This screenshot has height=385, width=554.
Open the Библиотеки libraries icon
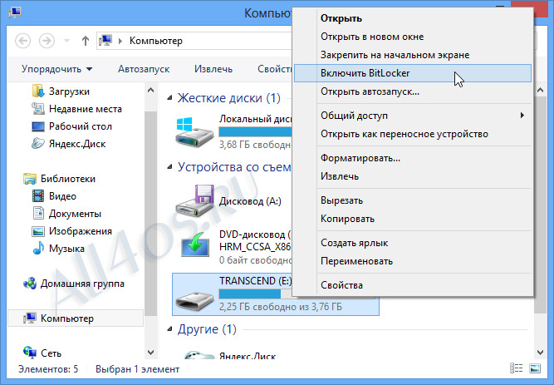point(30,178)
